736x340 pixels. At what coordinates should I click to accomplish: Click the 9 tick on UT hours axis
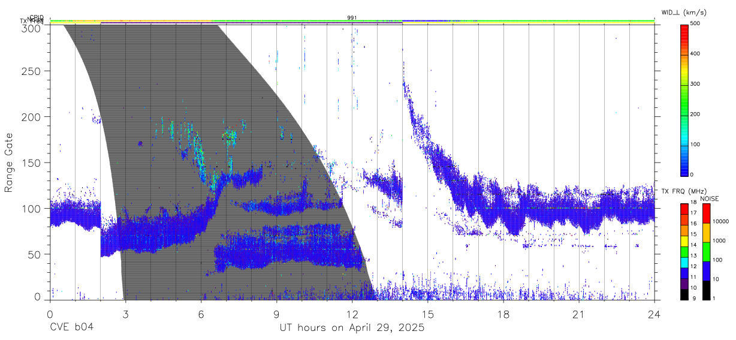pos(276,315)
